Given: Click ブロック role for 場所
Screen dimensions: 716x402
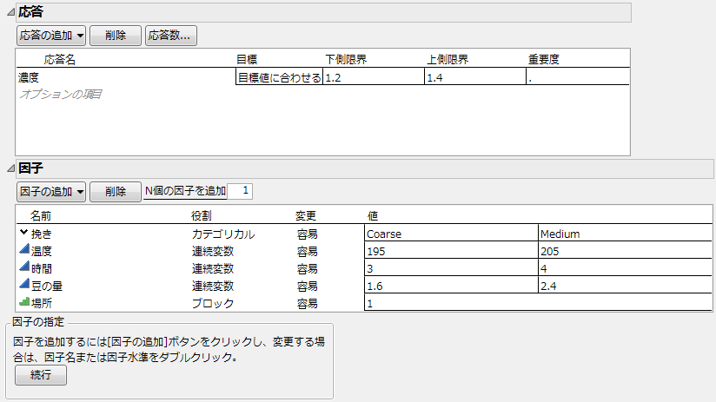Looking at the screenshot, I should (x=213, y=303).
